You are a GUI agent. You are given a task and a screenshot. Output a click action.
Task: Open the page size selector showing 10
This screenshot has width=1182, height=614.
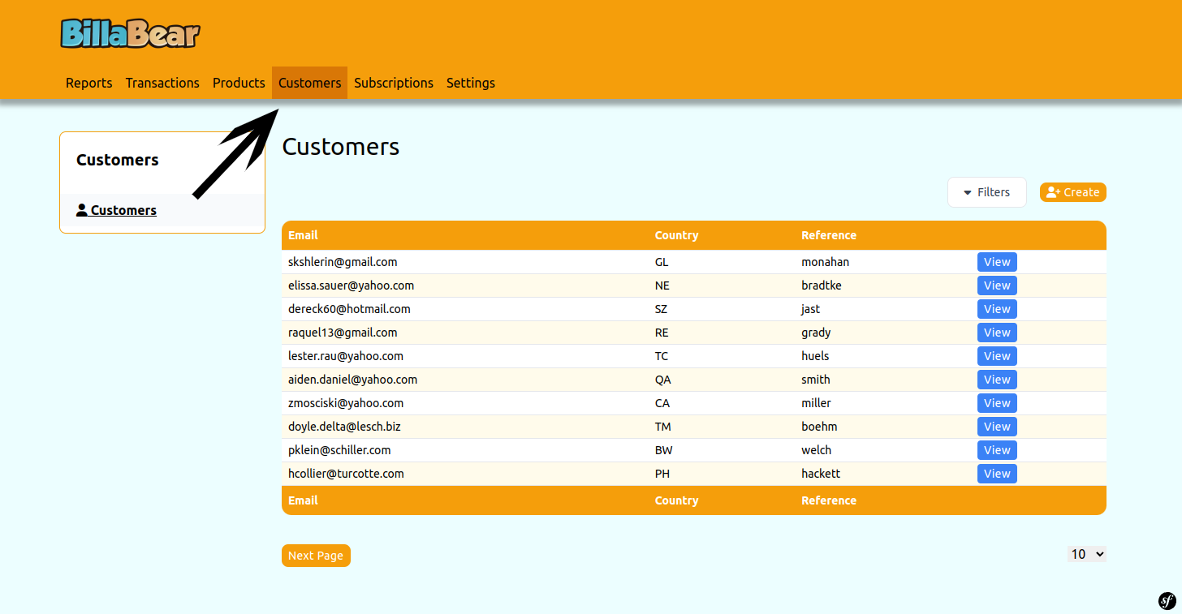(1087, 554)
